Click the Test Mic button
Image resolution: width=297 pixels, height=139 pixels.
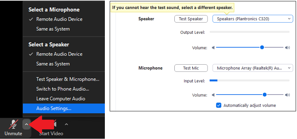click(x=191, y=68)
